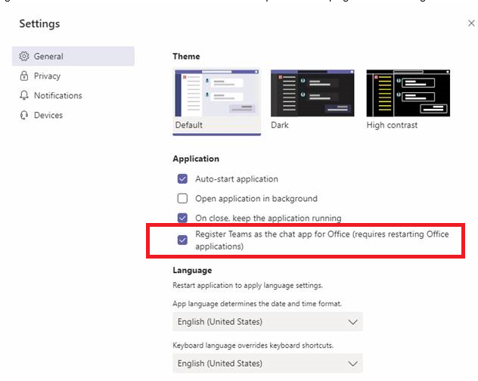Open the Keyboard language dropdown
Image resolution: width=478 pixels, height=381 pixels.
268,364
